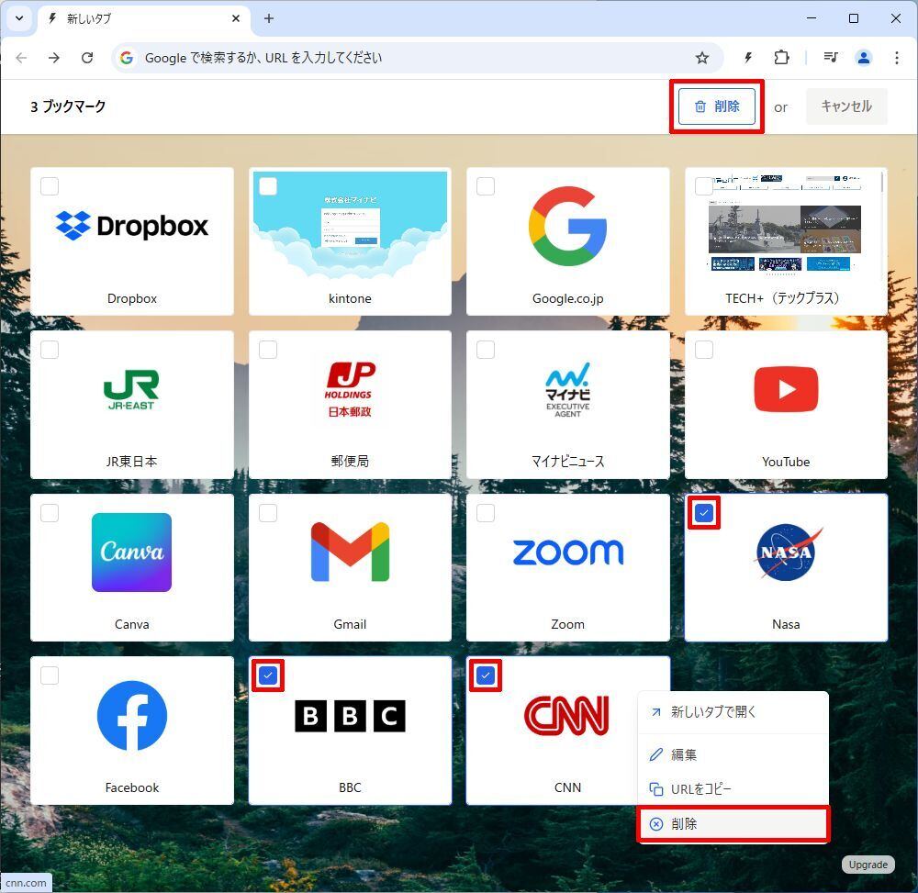Open Chrome's three-dot menu
The height and width of the screenshot is (893, 918).
(896, 57)
